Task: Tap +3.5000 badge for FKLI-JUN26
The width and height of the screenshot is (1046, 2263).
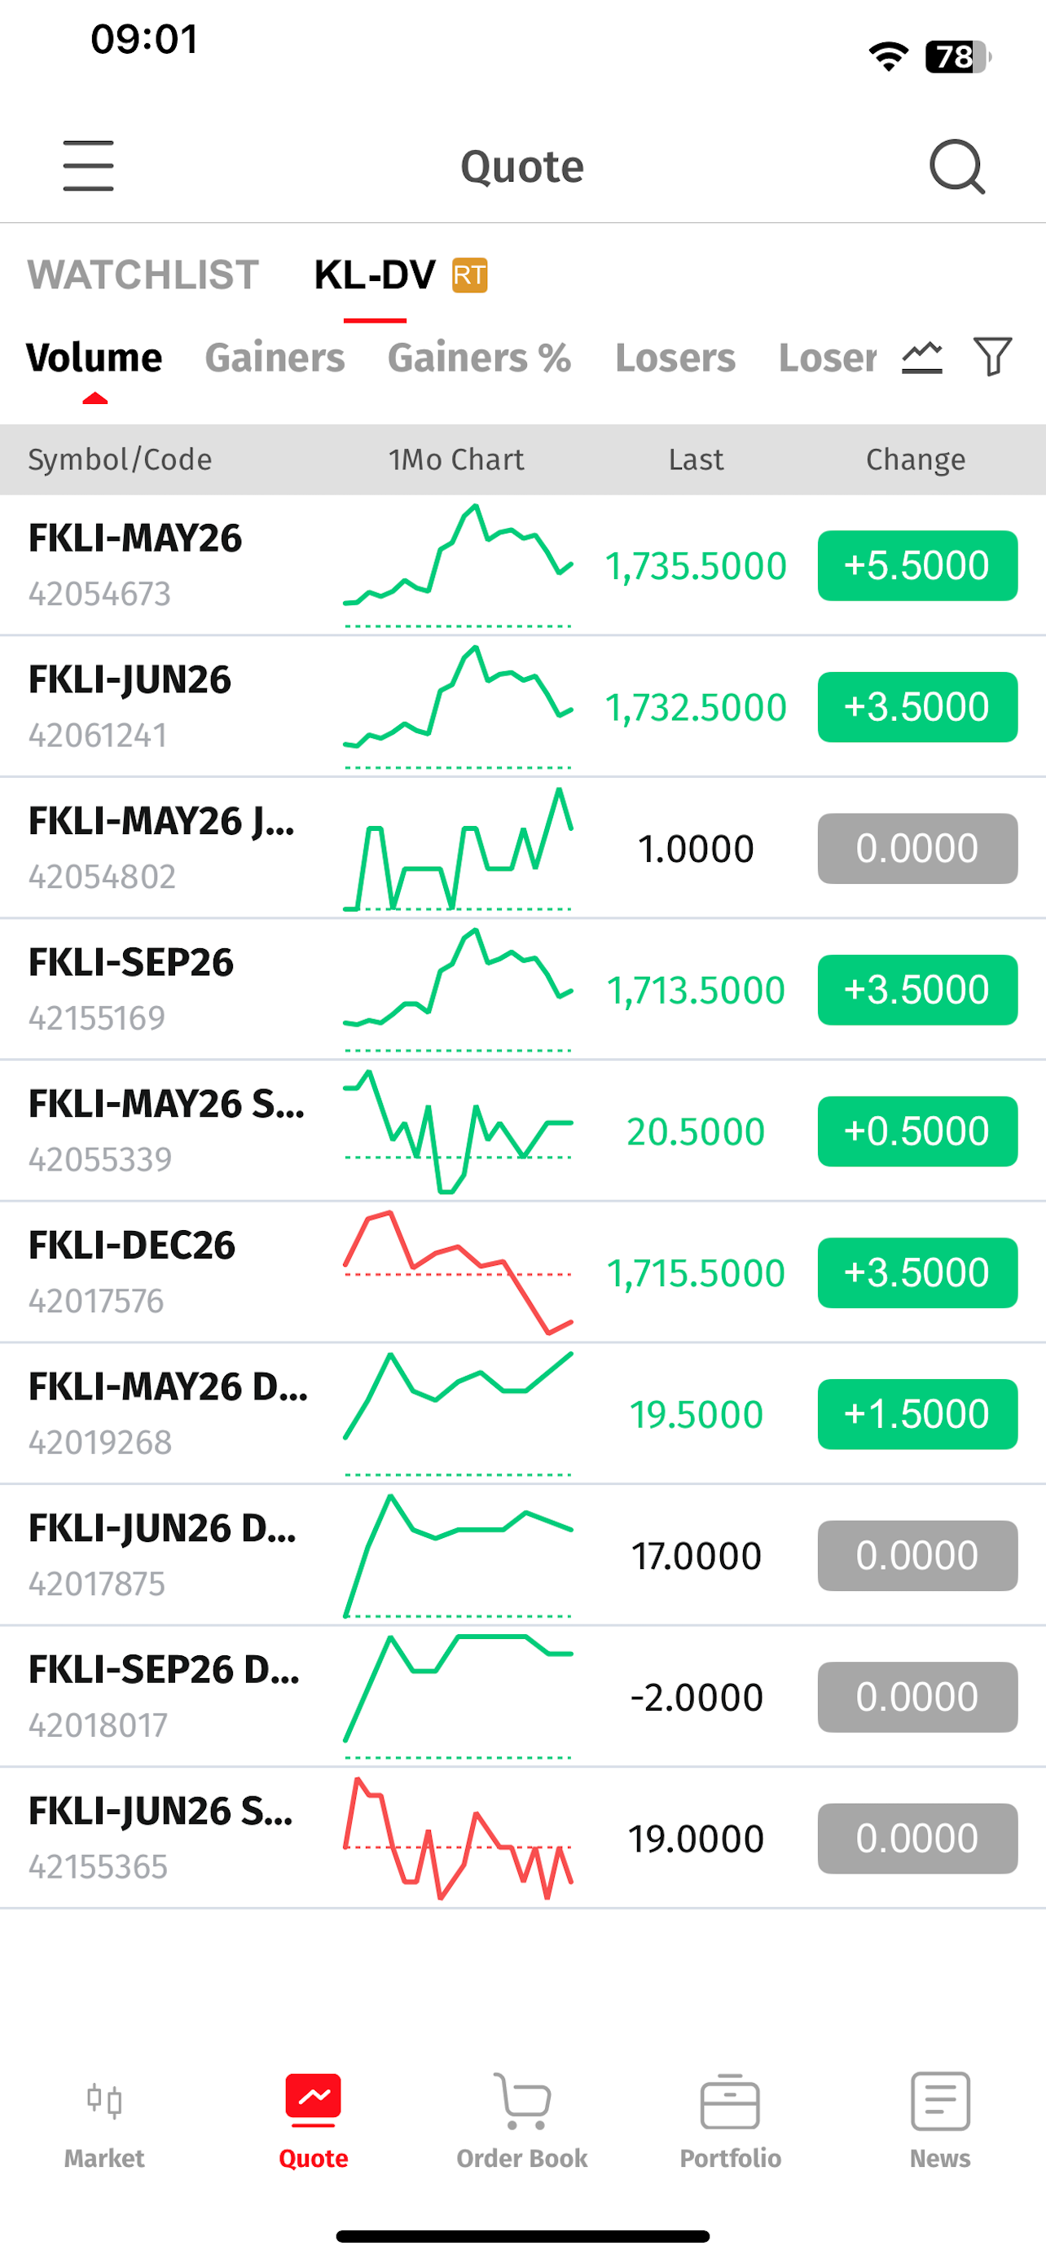Action: [x=917, y=707]
